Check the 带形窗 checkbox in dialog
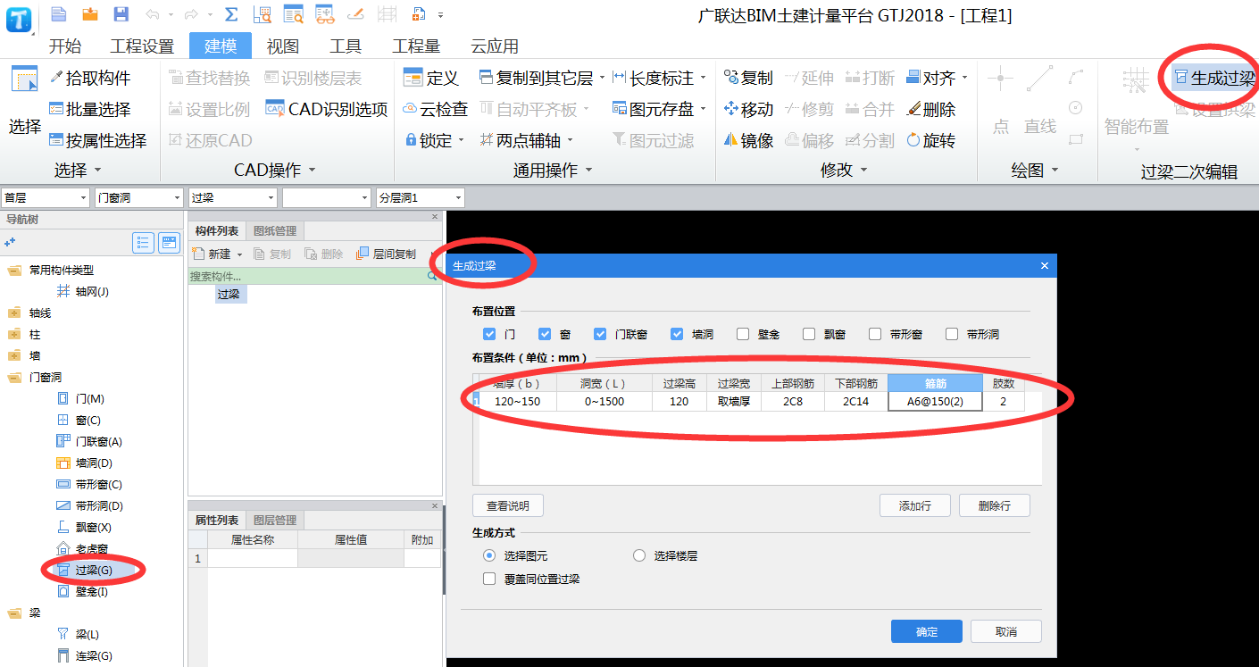The image size is (1259, 667). [x=875, y=334]
